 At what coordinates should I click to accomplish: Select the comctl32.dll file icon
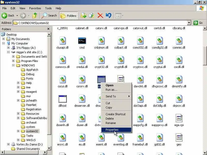coord(140,41)
